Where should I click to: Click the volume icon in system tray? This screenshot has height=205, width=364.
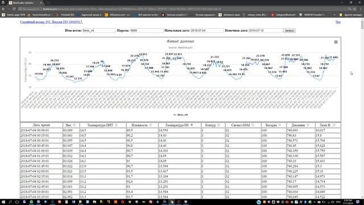(333, 202)
